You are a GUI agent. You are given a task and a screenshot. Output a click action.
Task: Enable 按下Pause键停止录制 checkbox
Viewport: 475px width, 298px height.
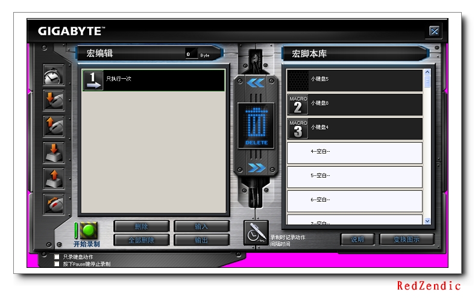coord(57,264)
